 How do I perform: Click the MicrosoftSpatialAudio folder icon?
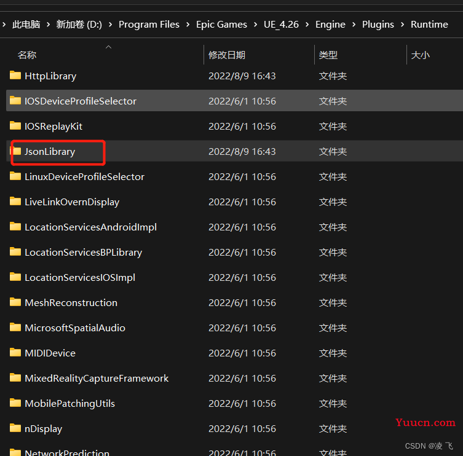[x=15, y=328]
